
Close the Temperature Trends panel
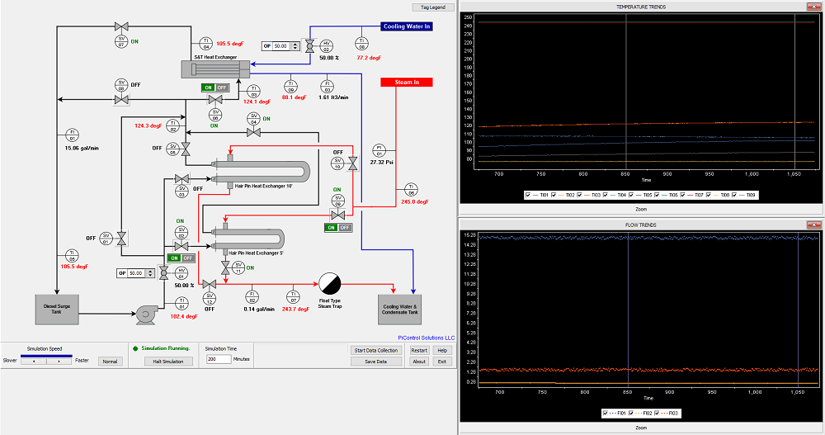point(813,7)
